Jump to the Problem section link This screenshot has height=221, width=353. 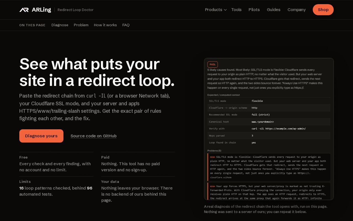[81, 25]
